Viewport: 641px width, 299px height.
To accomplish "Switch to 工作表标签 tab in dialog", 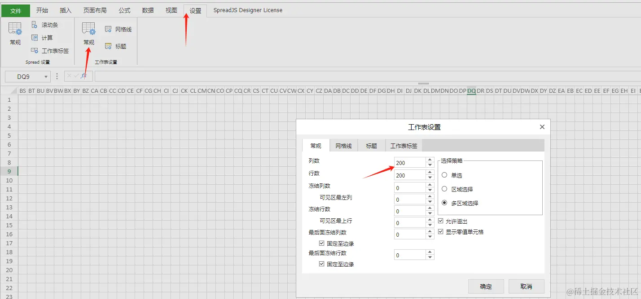I will (404, 146).
